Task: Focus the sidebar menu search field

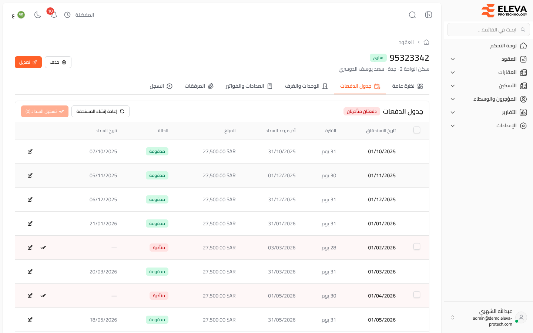Action: coord(489,30)
